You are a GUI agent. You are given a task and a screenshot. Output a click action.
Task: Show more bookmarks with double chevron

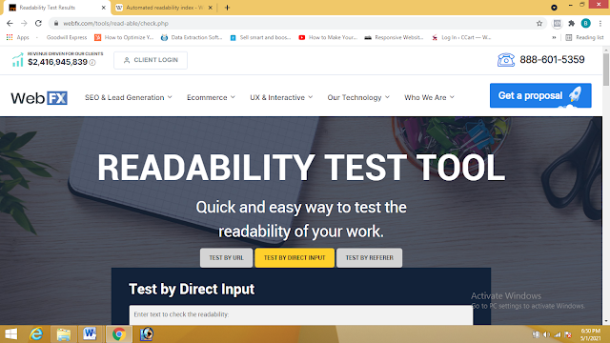554,37
